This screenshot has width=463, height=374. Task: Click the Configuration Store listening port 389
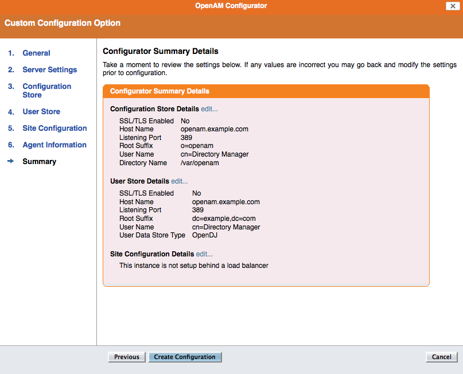(186, 138)
